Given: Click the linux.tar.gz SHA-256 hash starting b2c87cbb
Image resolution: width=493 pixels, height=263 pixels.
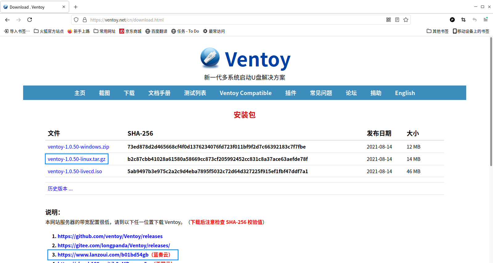Looking at the screenshot, I should point(218,159).
